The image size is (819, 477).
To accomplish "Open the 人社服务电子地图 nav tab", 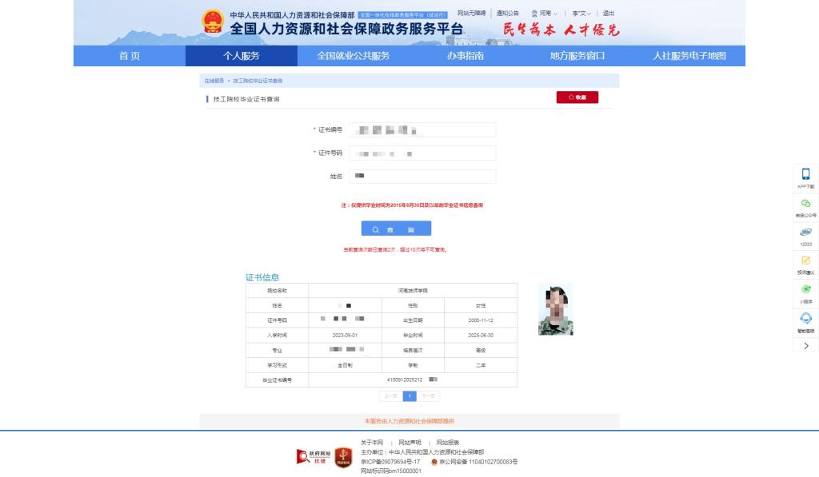I will (689, 56).
